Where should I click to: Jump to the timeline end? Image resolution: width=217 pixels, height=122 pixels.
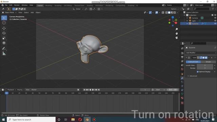click(x=99, y=90)
